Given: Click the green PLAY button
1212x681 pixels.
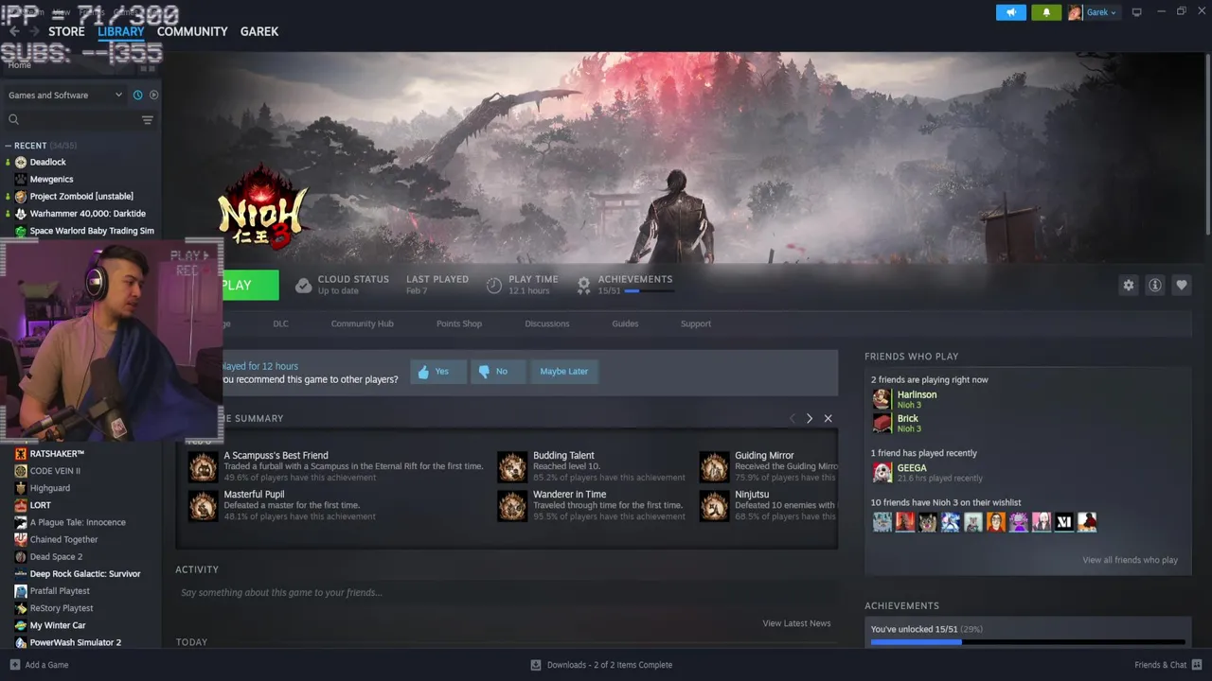Looking at the screenshot, I should click(250, 285).
